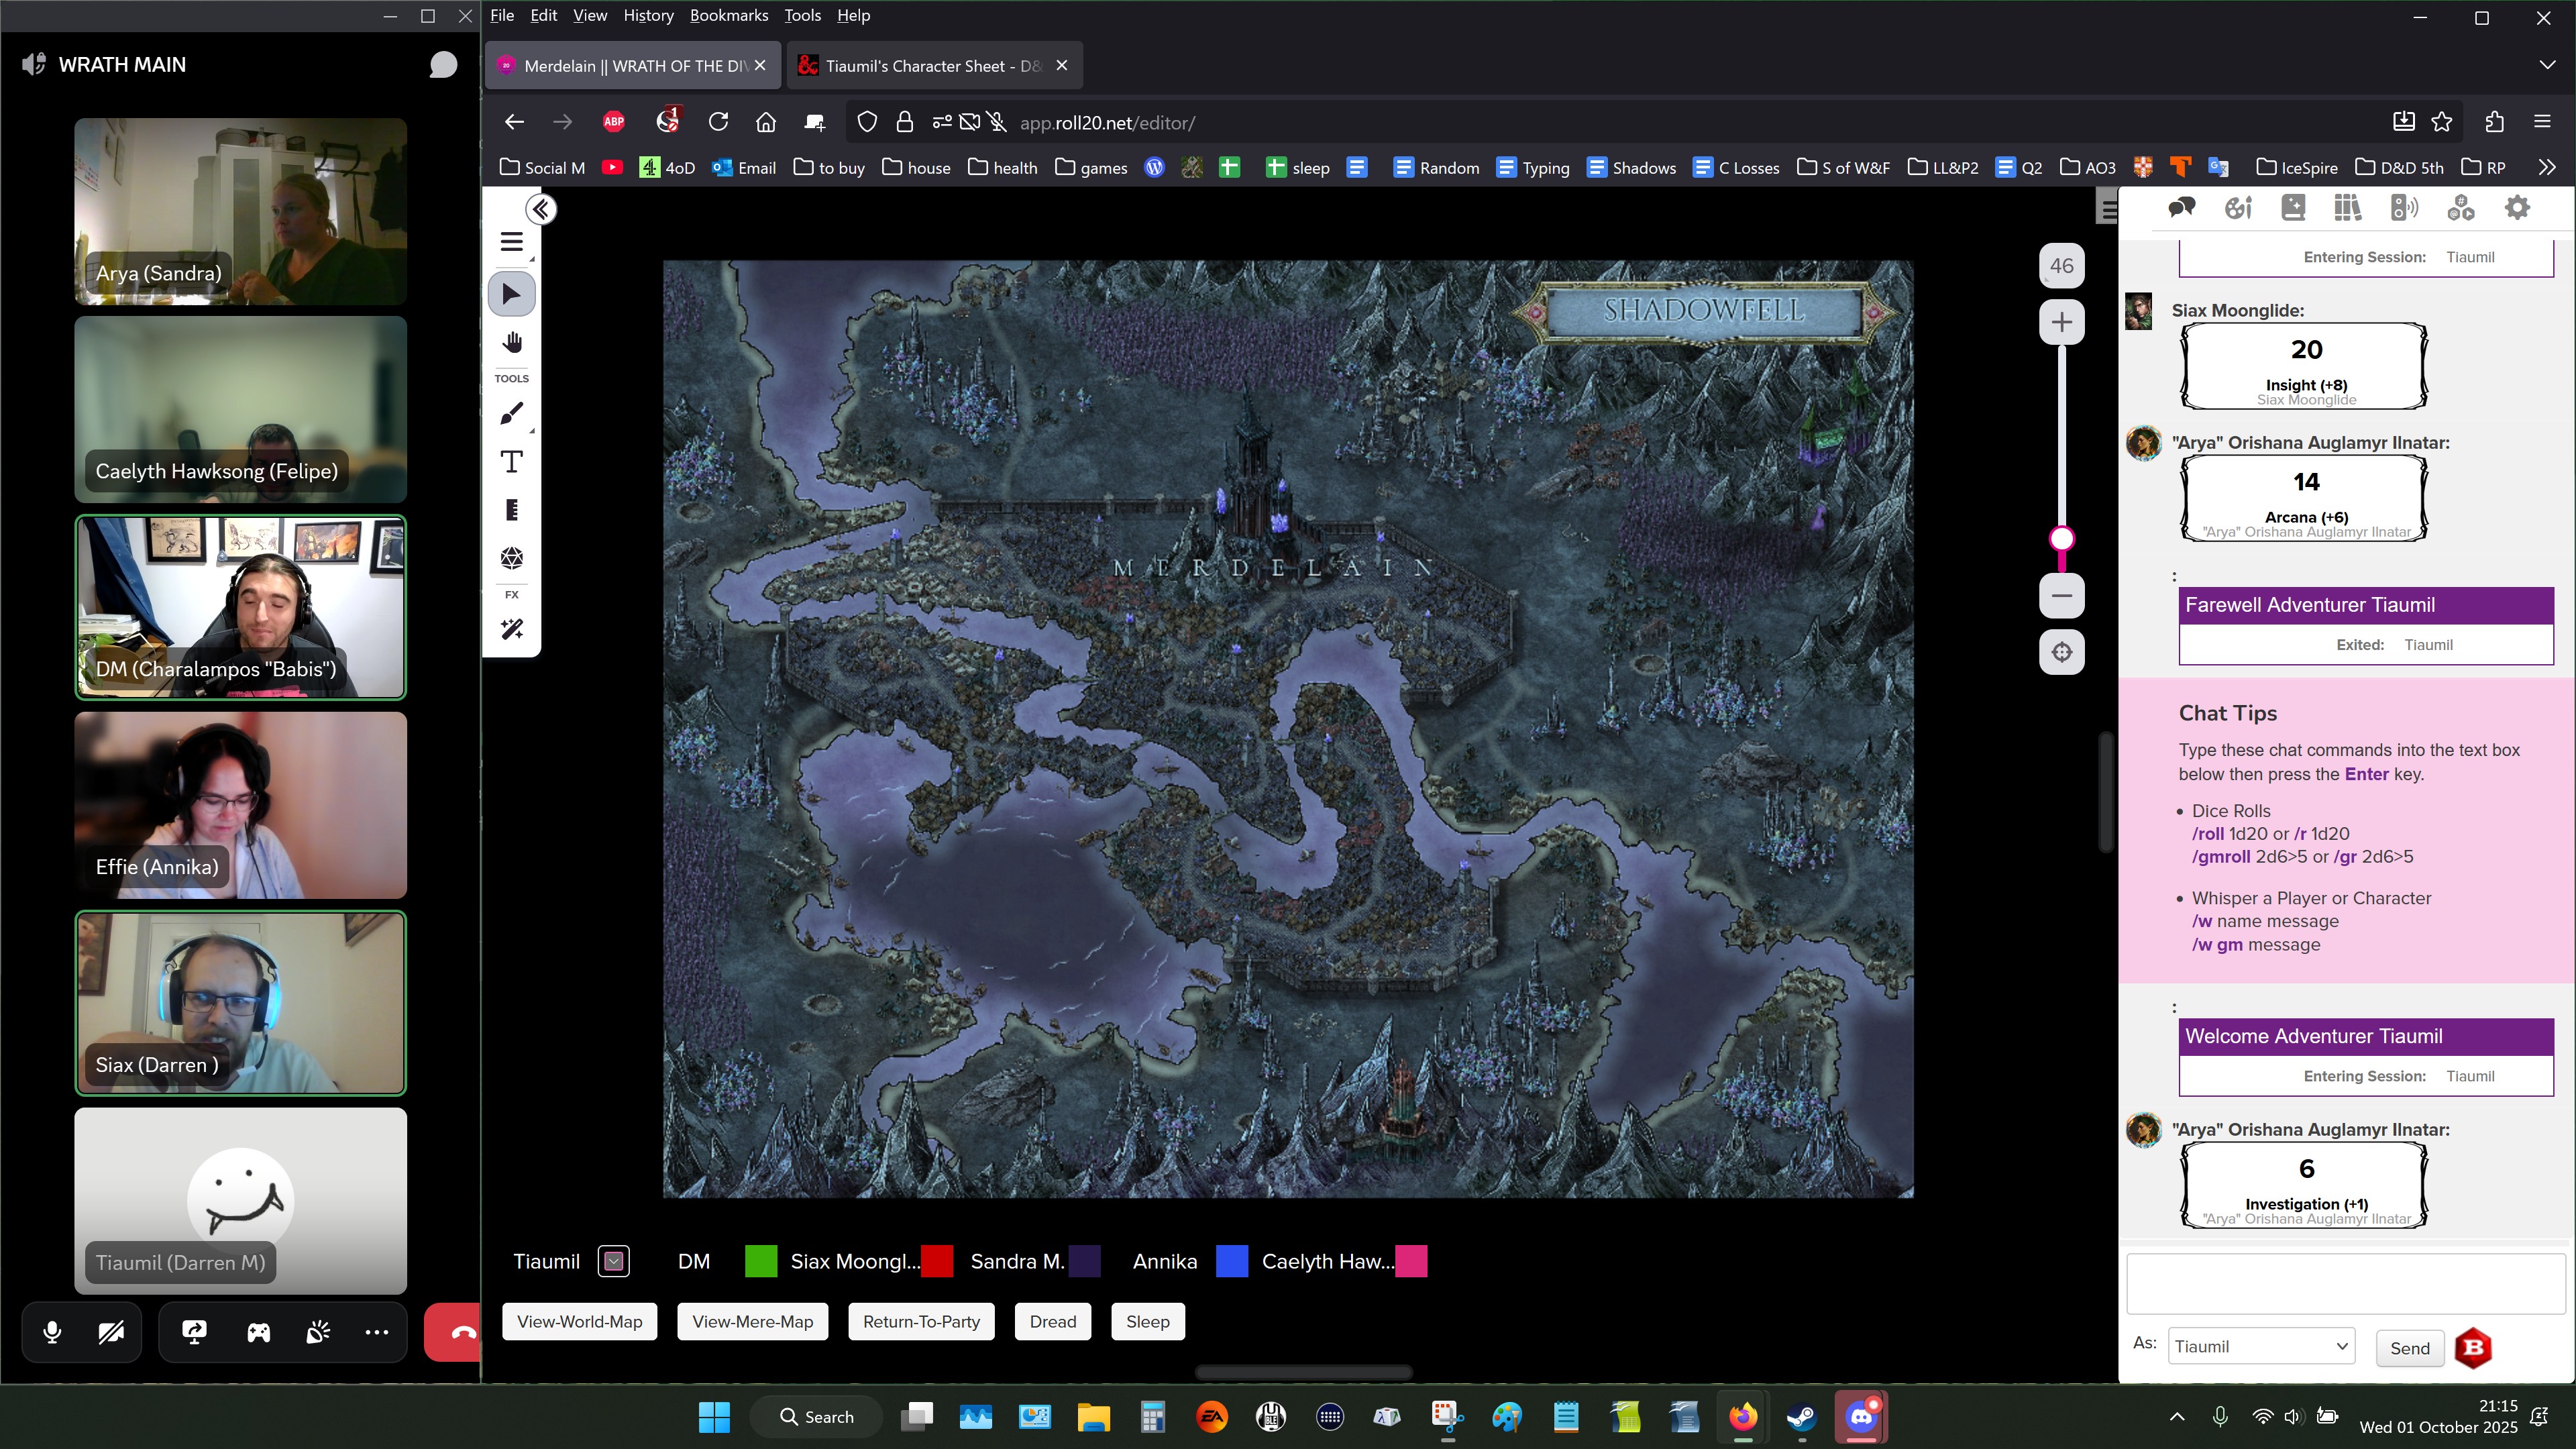The height and width of the screenshot is (1449, 2576).
Task: Click the View-World-Map macro button
Action: pyautogui.click(x=579, y=1322)
